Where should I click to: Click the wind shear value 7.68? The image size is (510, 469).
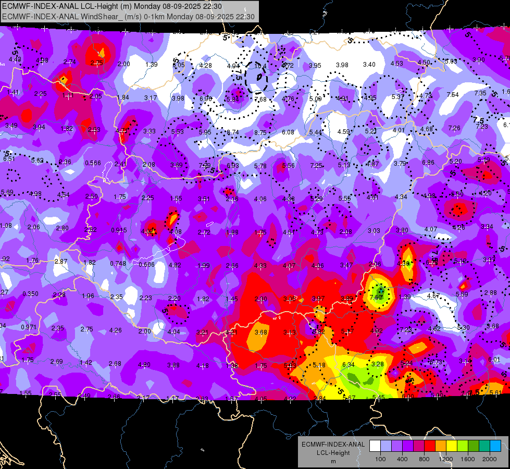coord(260,99)
